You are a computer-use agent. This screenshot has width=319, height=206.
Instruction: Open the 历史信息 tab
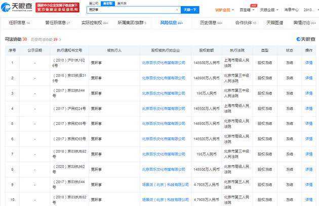(x=211, y=23)
